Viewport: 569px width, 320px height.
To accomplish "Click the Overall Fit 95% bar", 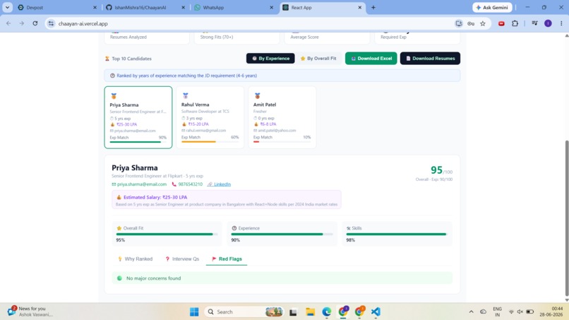I will (167, 235).
